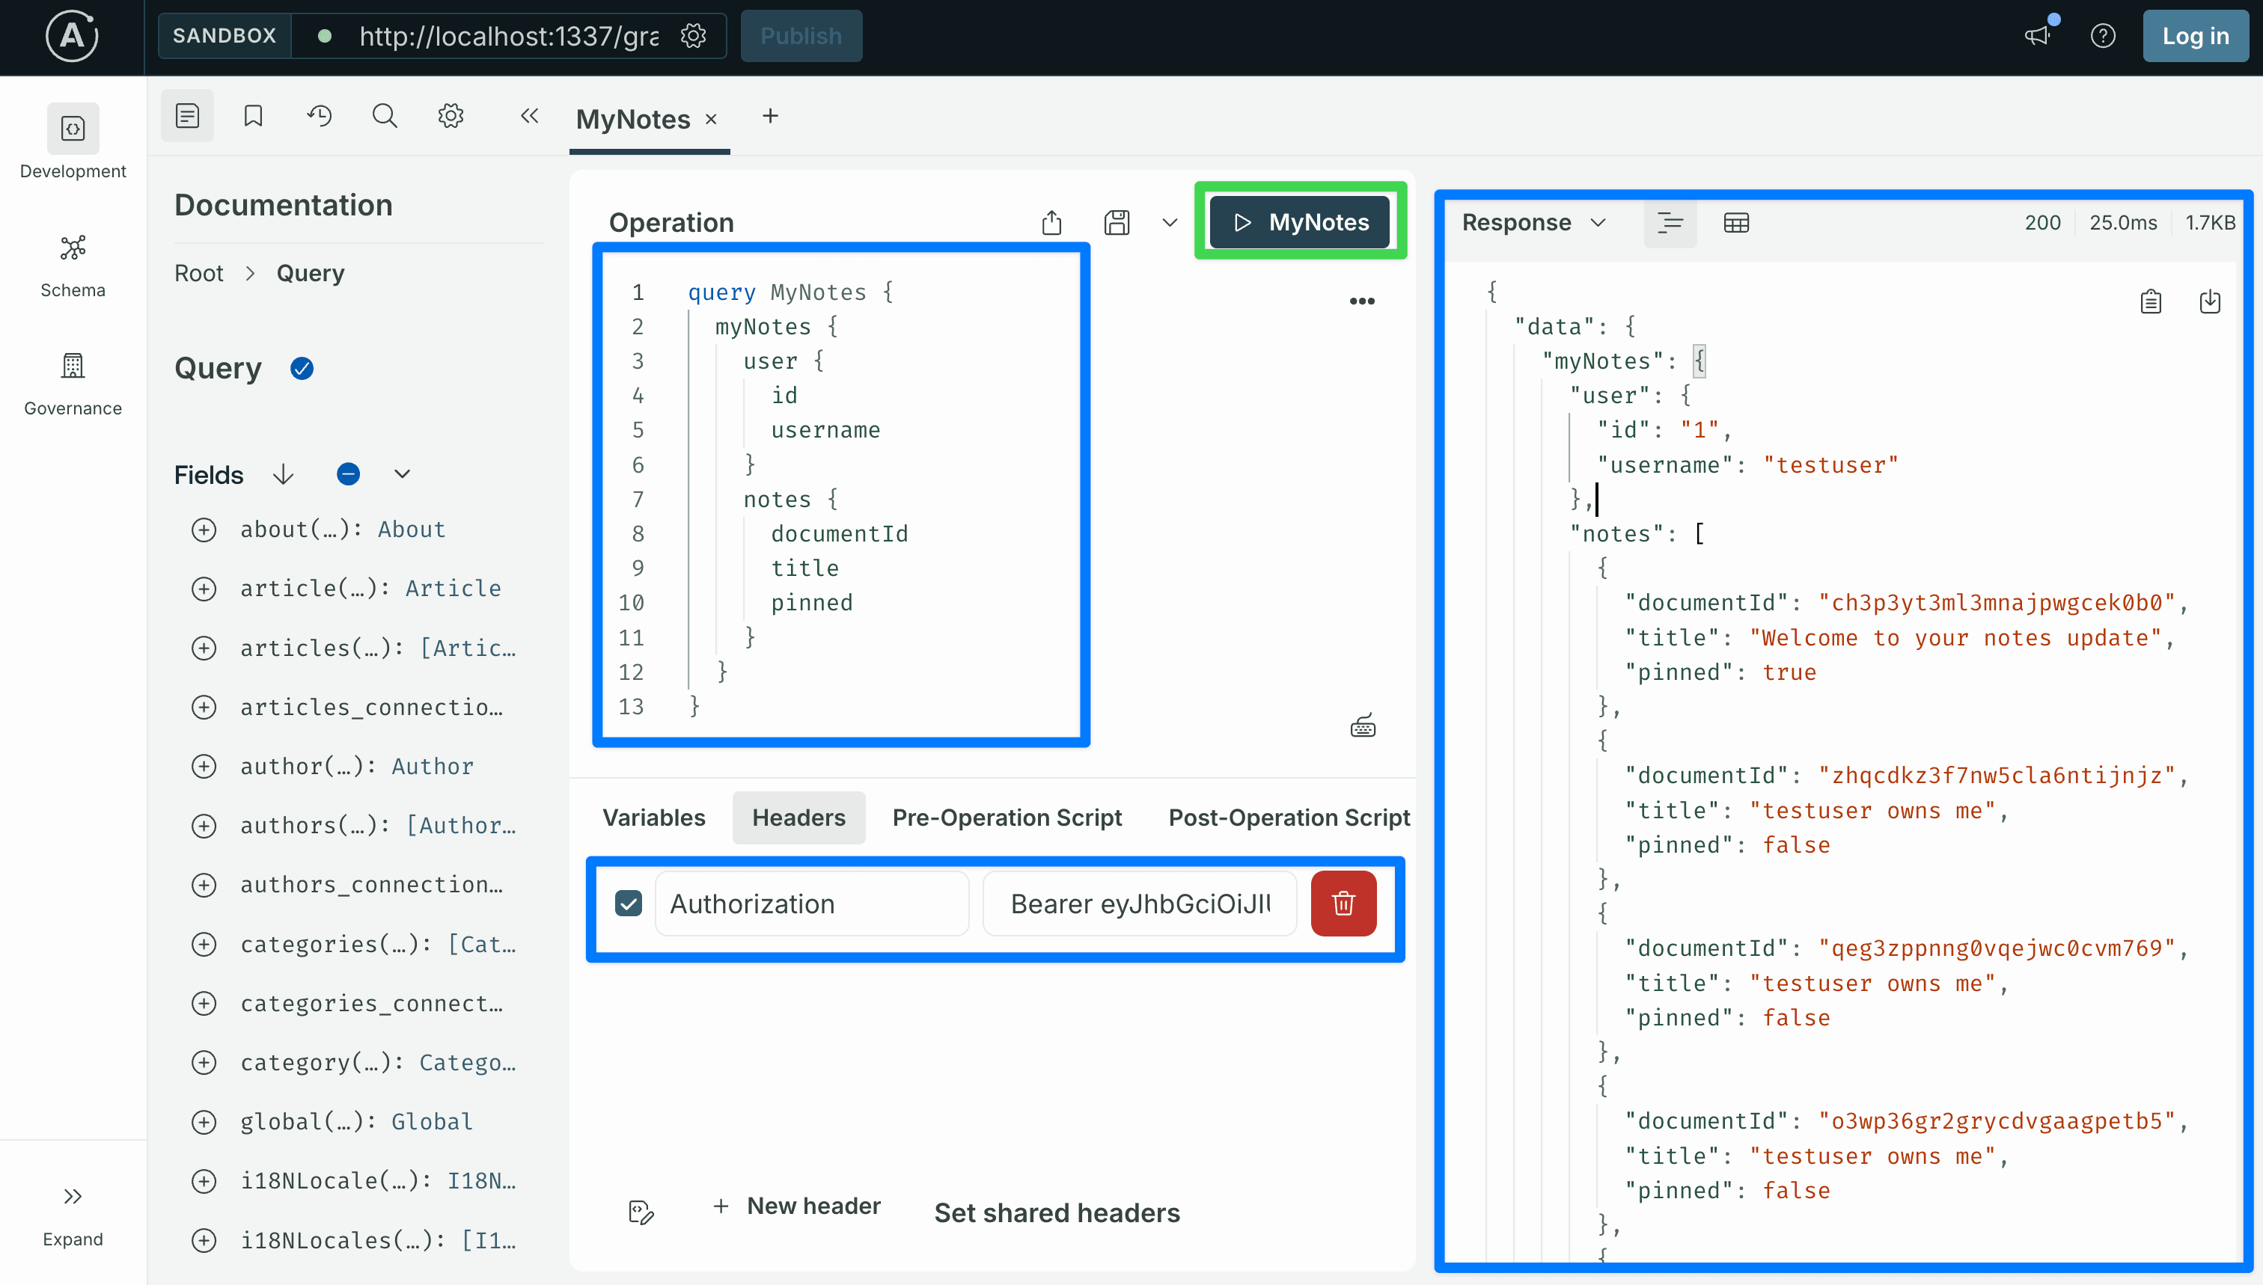This screenshot has height=1285, width=2263.
Task: Deselect all fields with minus circle
Action: click(x=348, y=474)
